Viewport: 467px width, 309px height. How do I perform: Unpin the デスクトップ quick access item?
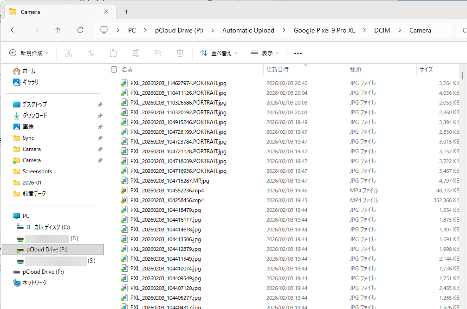100,105
